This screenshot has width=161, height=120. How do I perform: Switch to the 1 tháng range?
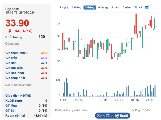coord(76,8)
